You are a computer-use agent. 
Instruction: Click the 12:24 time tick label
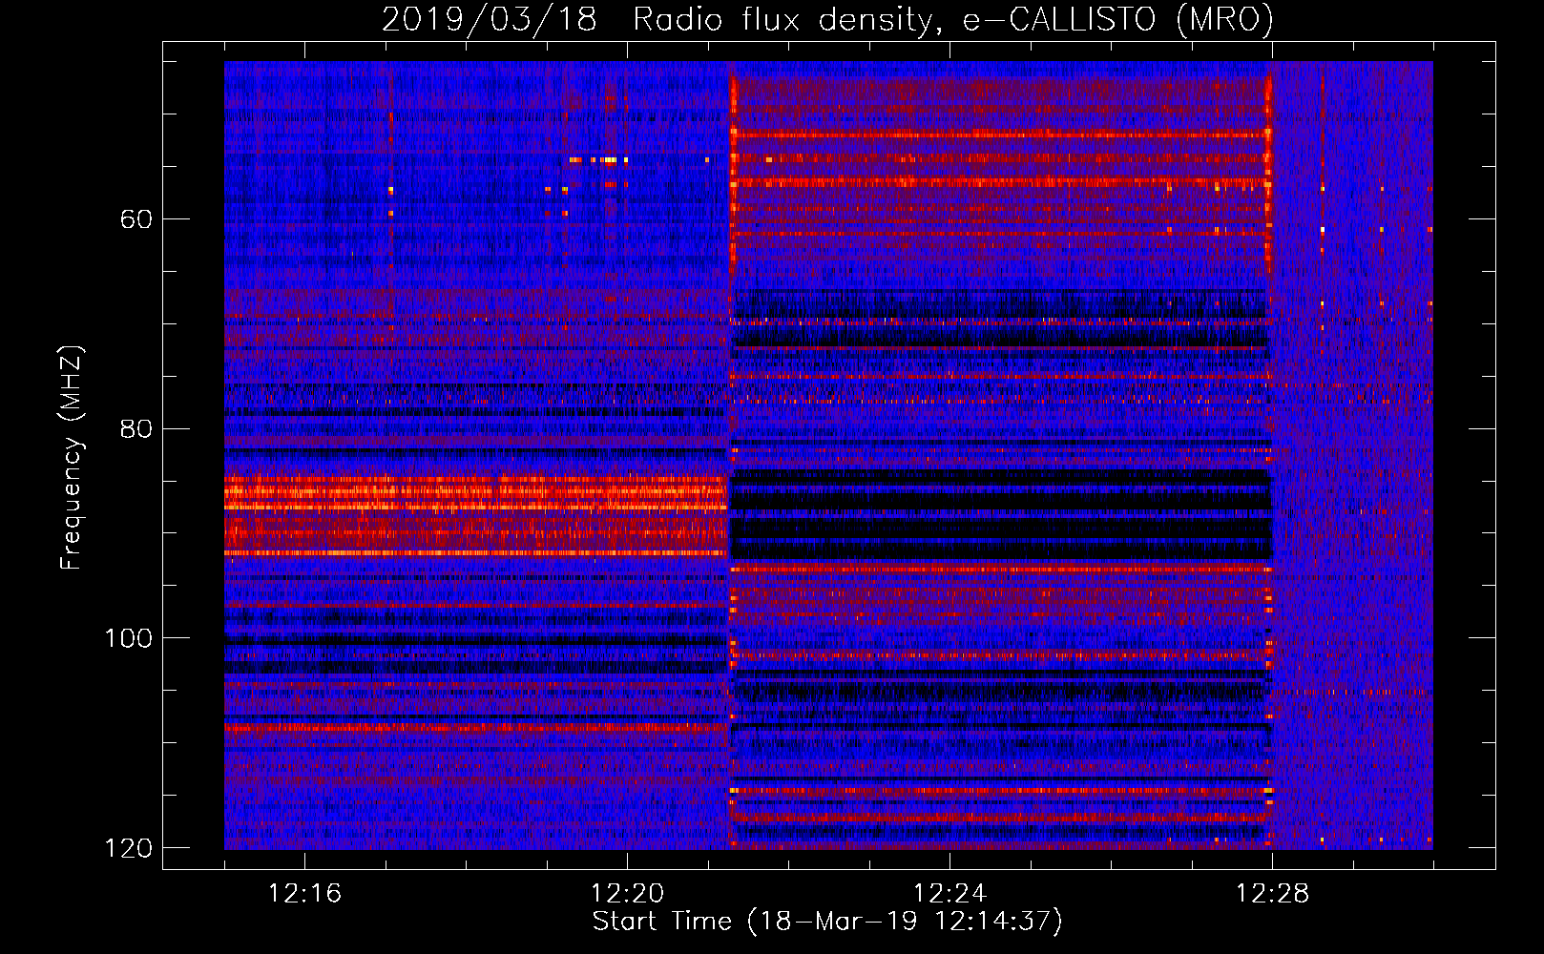(x=949, y=894)
